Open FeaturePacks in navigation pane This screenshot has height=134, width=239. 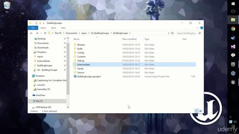coord(43,61)
